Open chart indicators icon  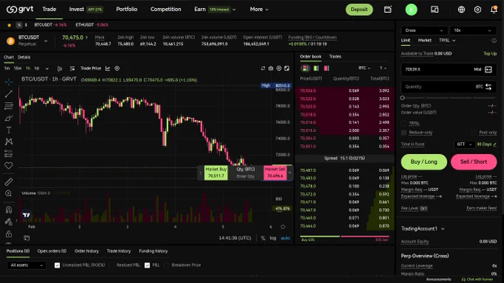107,68
